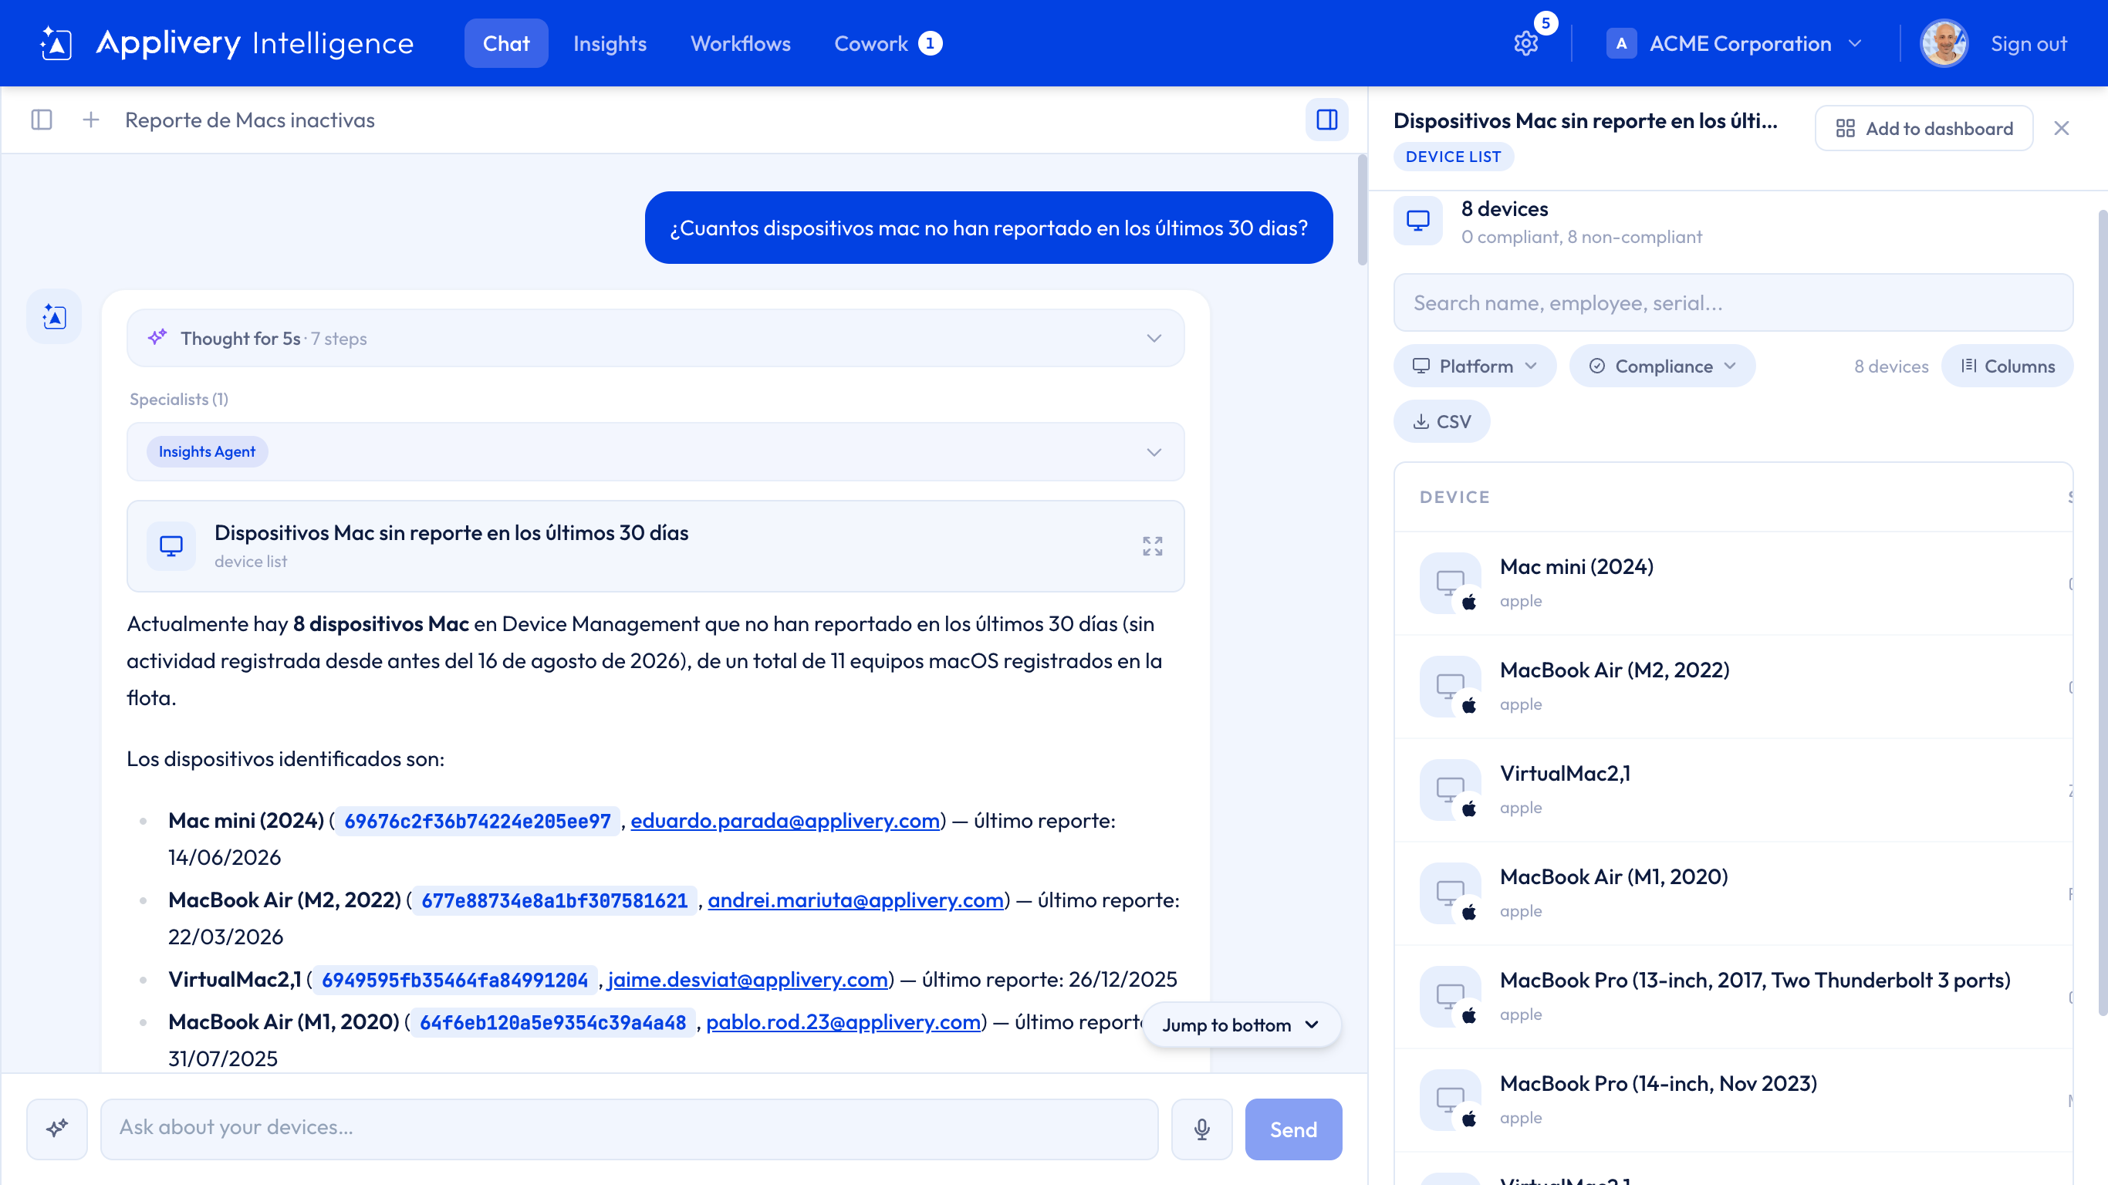Expand device list card to fullscreen
The height and width of the screenshot is (1185, 2108).
1152,546
